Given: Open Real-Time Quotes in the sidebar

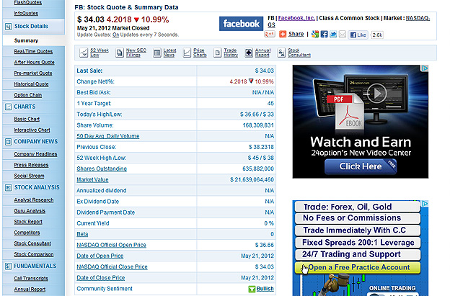Looking at the screenshot, I should (32, 51).
